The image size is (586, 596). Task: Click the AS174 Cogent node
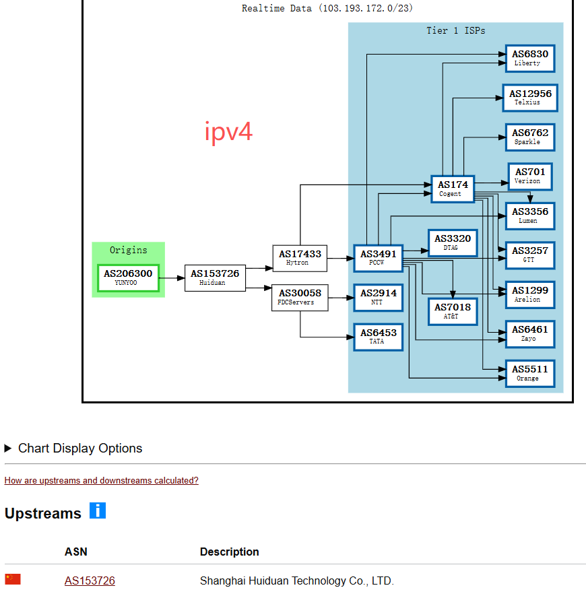[453, 189]
